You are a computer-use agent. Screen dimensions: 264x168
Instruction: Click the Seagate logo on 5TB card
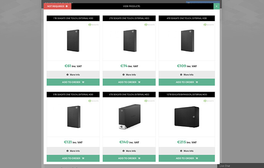click(93, 101)
